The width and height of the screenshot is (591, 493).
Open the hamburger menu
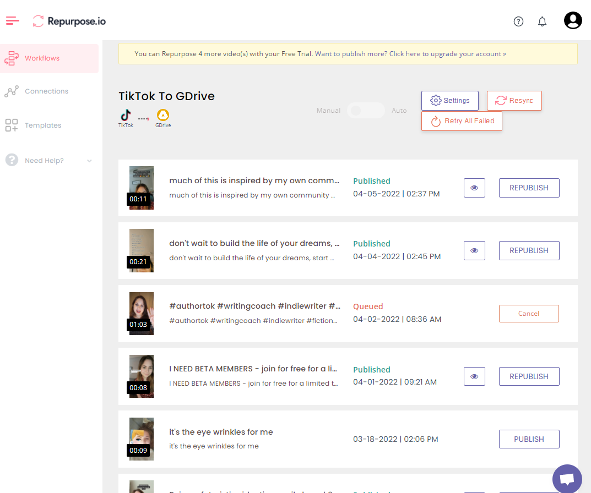tap(12, 20)
